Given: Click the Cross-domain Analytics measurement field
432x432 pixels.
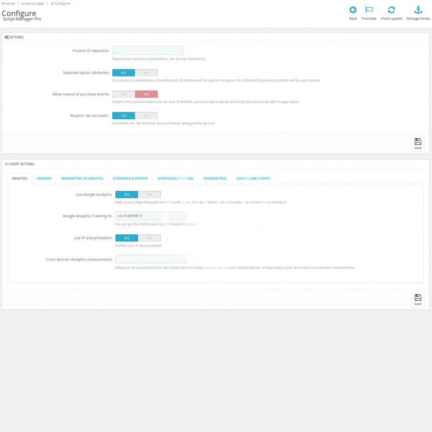Looking at the screenshot, I should click(151, 259).
